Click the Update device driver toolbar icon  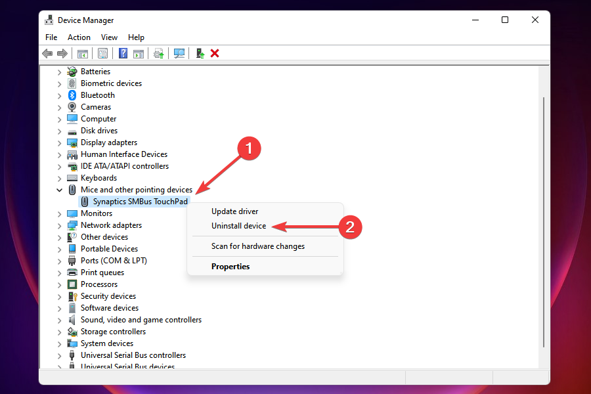[x=159, y=54]
